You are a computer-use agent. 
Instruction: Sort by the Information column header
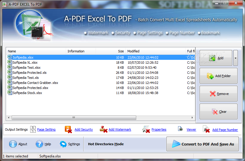click(x=81, y=51)
